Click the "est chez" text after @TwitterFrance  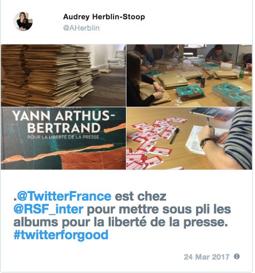point(140,196)
